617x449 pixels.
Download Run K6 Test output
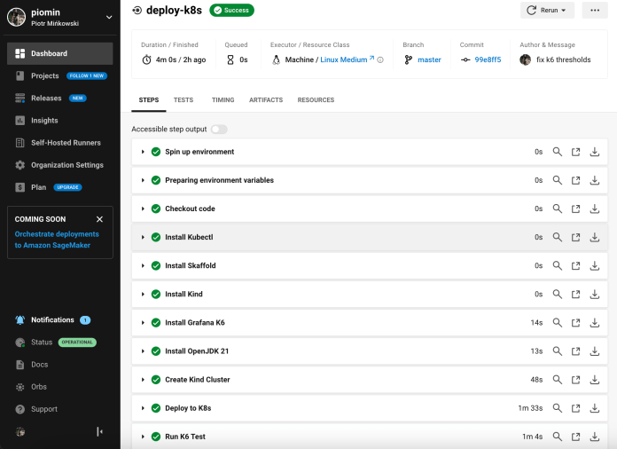pyautogui.click(x=595, y=437)
